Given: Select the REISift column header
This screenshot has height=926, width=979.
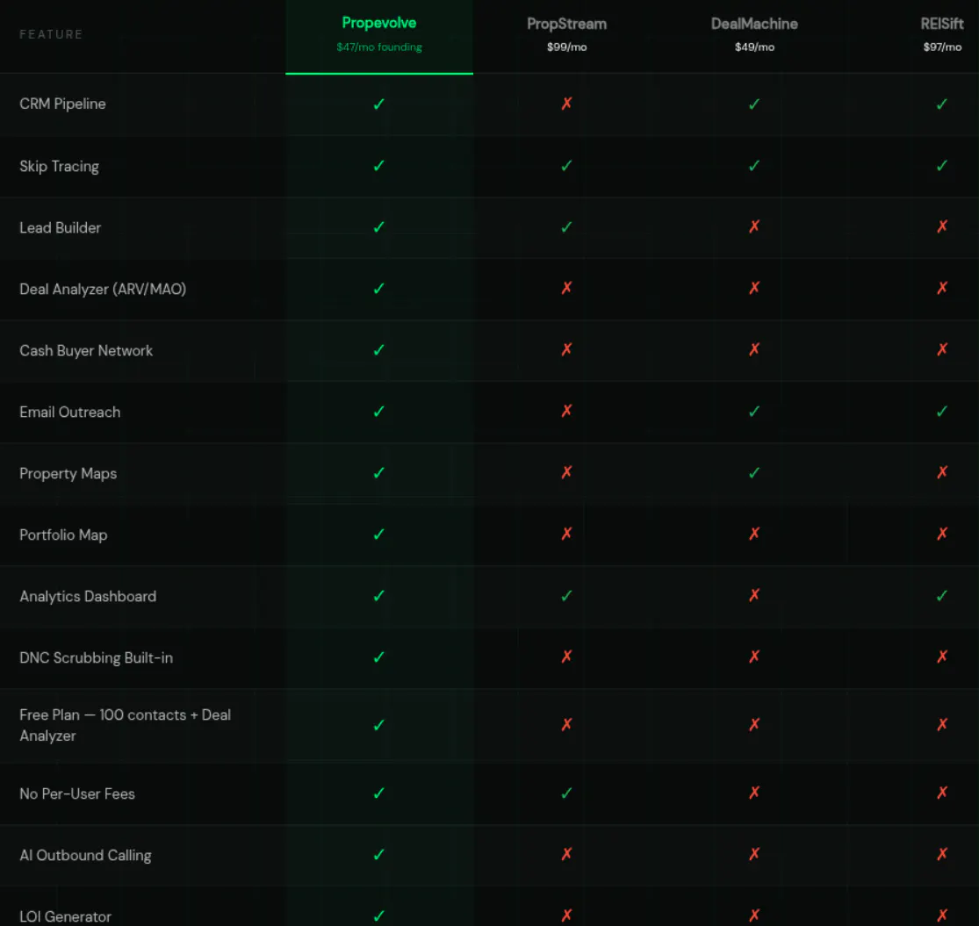Looking at the screenshot, I should click(942, 24).
